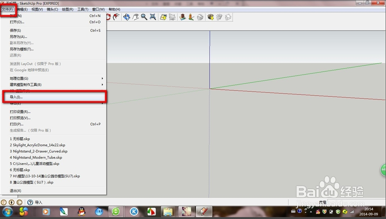
Task: Open the Windows Start button
Action: (7, 212)
